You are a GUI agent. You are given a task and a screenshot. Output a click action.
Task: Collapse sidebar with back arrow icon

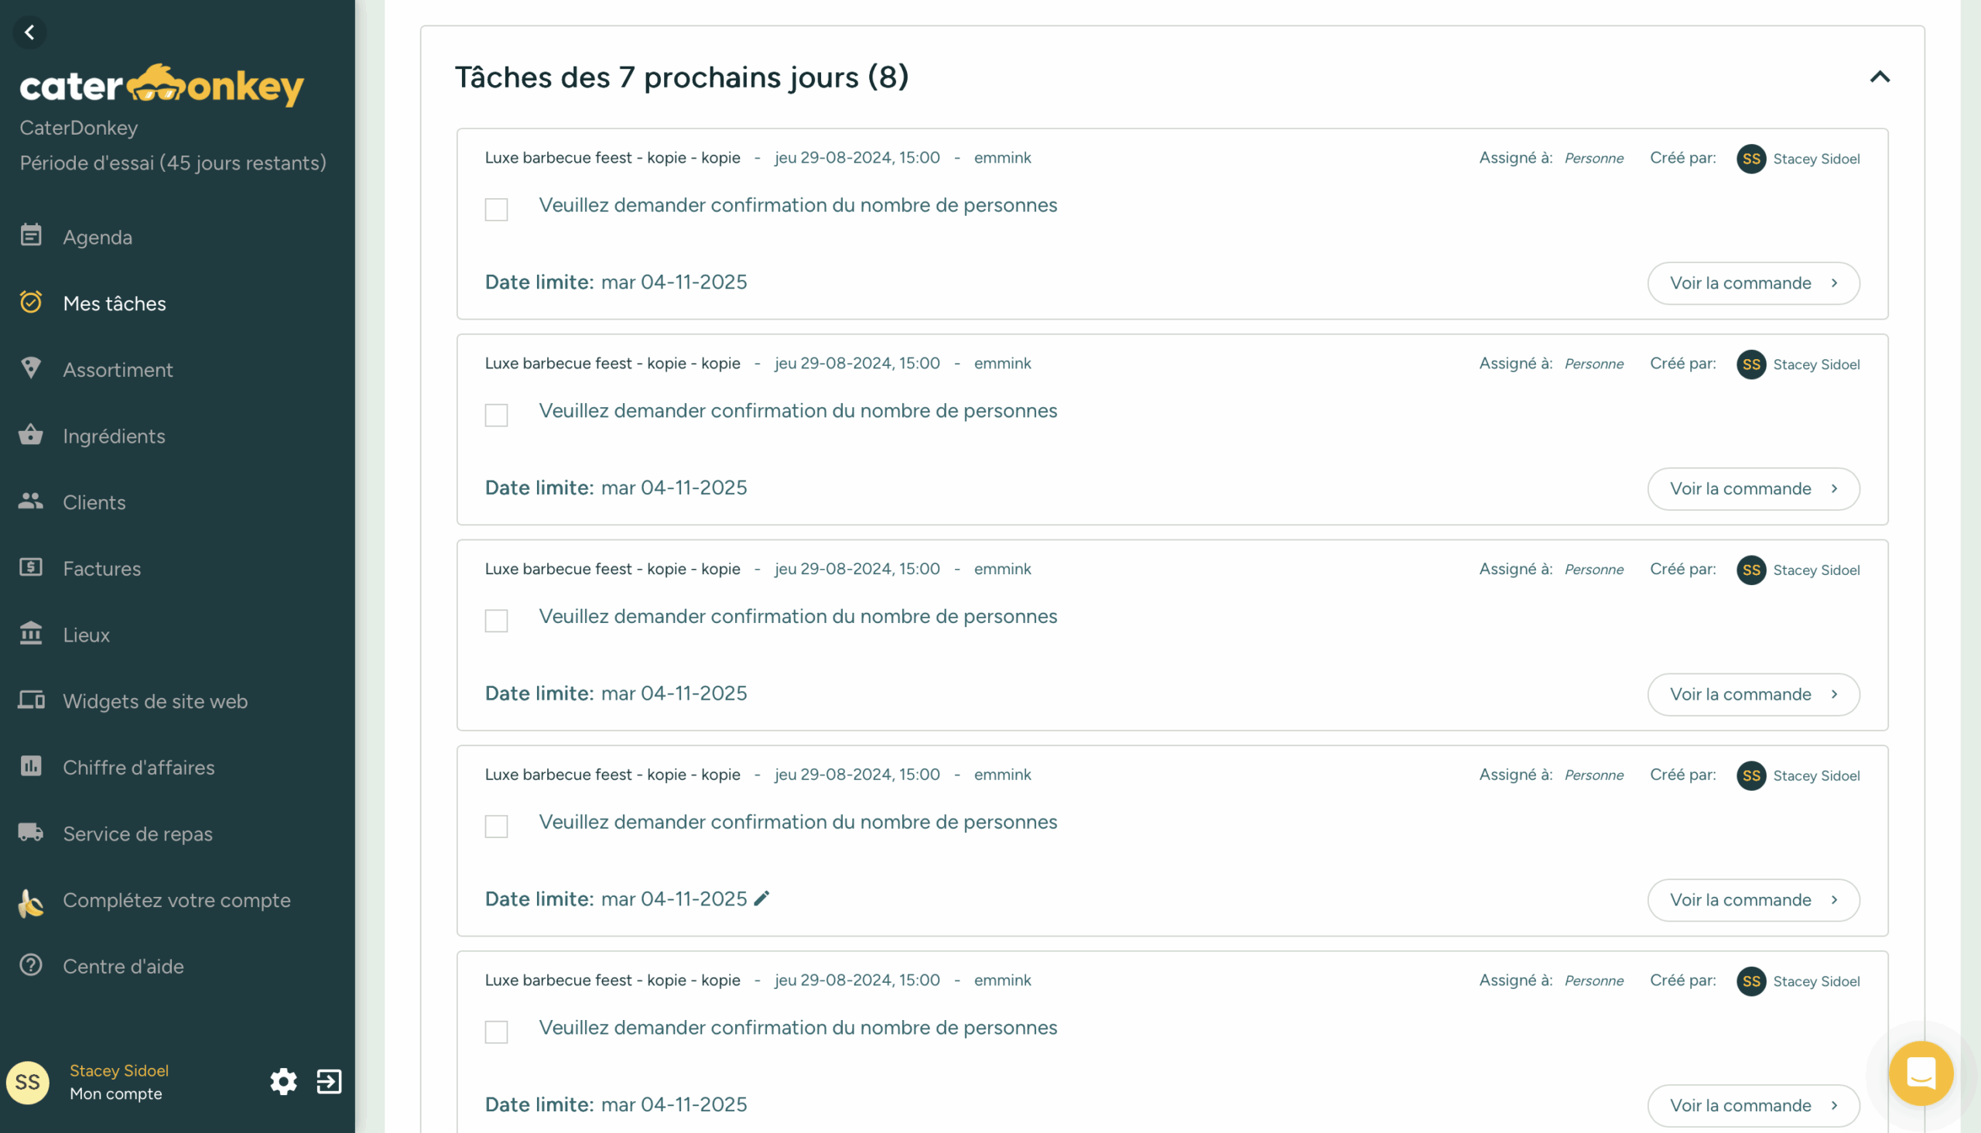tap(29, 33)
